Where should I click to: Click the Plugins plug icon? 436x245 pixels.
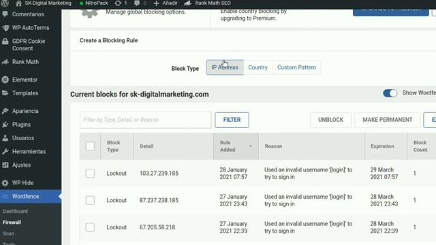tap(5, 125)
